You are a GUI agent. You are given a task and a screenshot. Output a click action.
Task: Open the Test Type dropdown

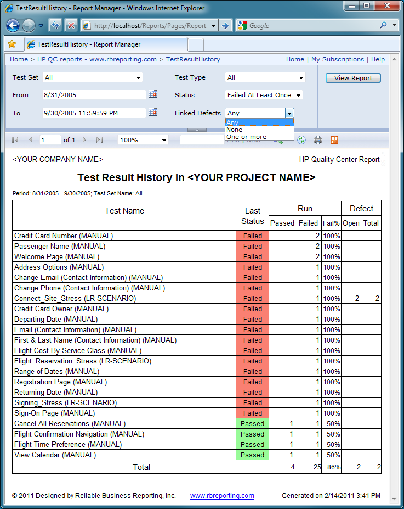pos(265,77)
